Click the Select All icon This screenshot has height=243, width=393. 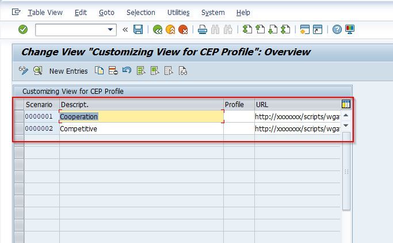[x=141, y=71]
